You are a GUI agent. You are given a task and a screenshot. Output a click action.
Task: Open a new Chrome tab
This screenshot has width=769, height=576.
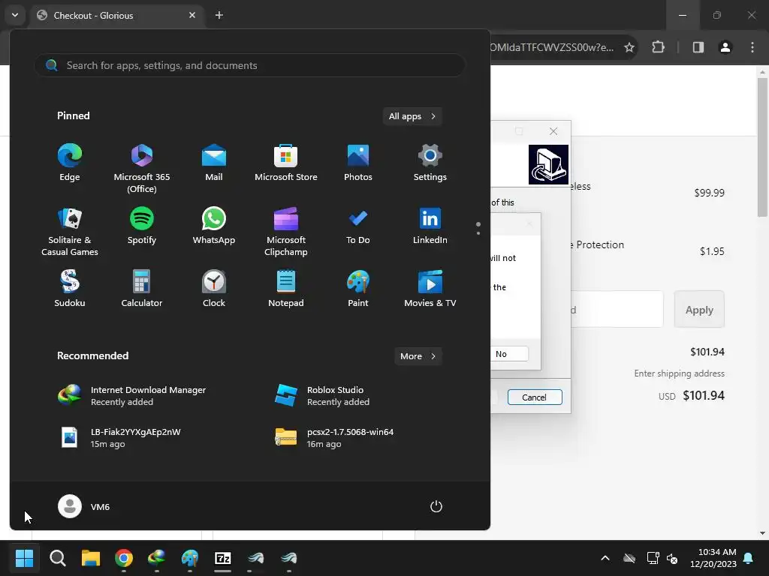point(219,15)
